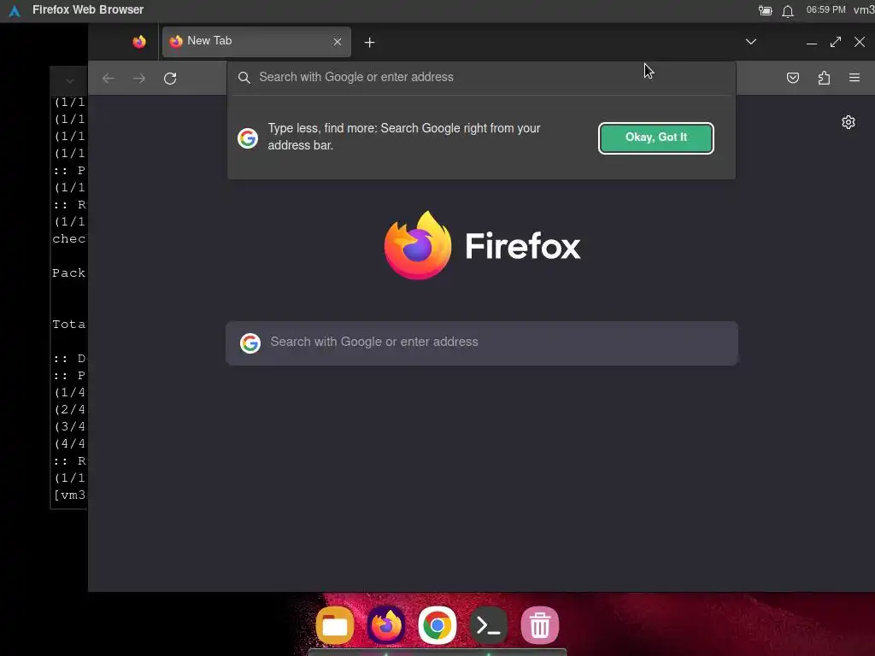This screenshot has width=875, height=656.
Task: Expand the list all tabs chevron
Action: pos(750,42)
